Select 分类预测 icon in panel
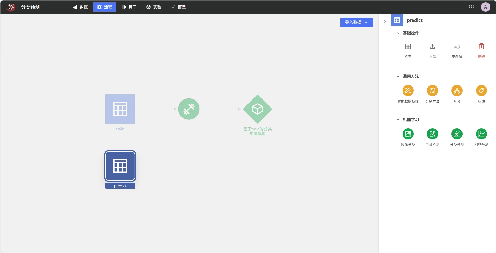 (x=457, y=134)
